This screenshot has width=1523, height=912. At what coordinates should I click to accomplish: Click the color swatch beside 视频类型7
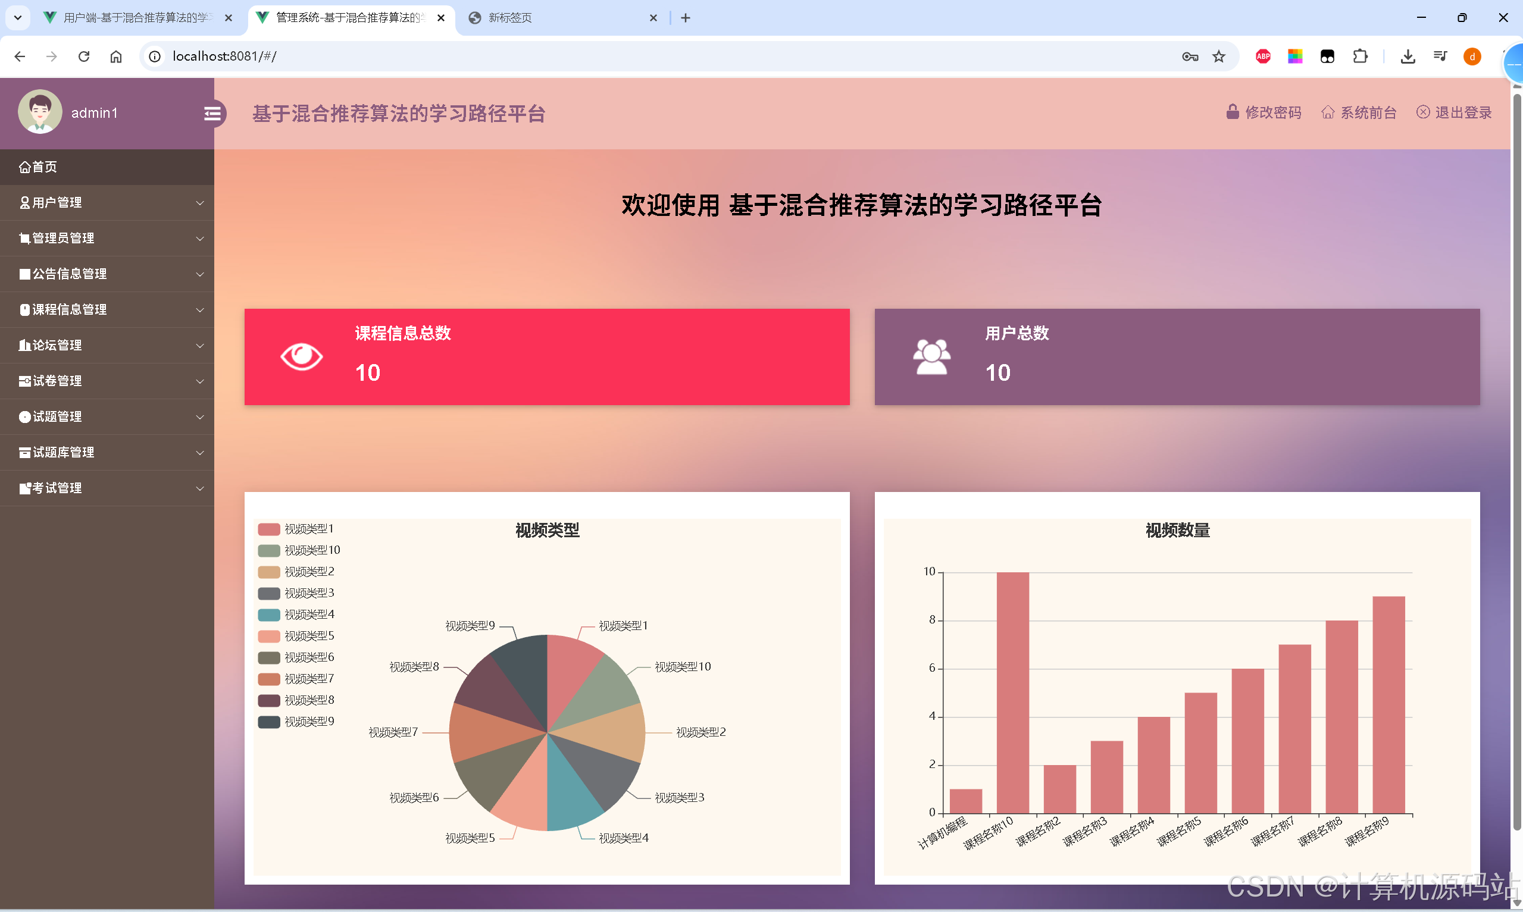click(x=268, y=678)
